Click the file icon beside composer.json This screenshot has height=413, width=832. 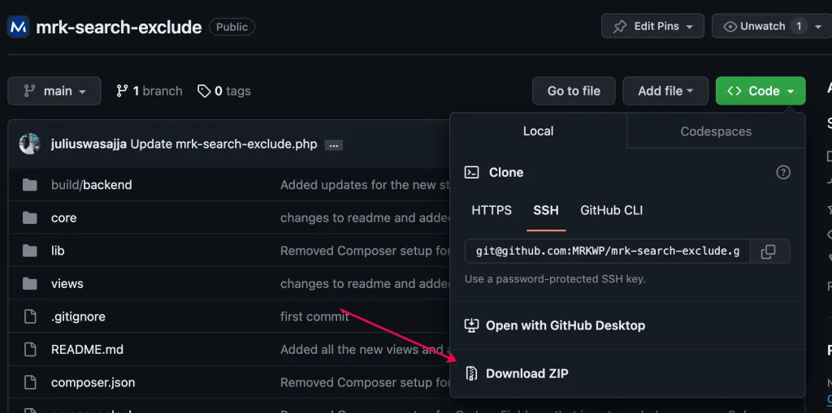tap(30, 382)
